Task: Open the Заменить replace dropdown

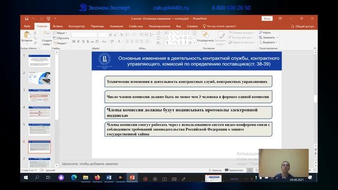Action: click(268, 37)
